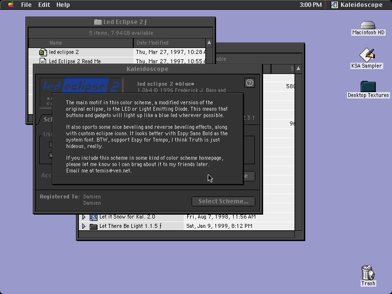Click the horizontal scrollbar of the rear Finder window
Viewport: 392px width, 294px height.
click(x=187, y=234)
